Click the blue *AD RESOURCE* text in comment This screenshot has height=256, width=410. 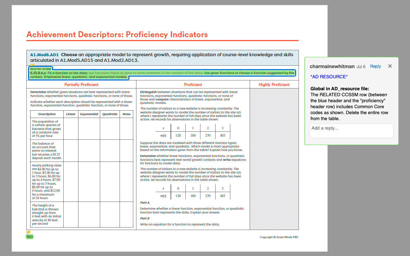pos(329,77)
